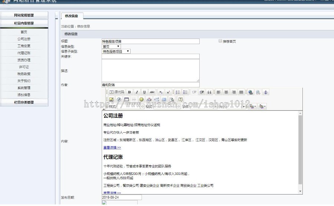This screenshot has height=206, width=334.
Task: Click the underline formatting icon
Action: pos(144,92)
